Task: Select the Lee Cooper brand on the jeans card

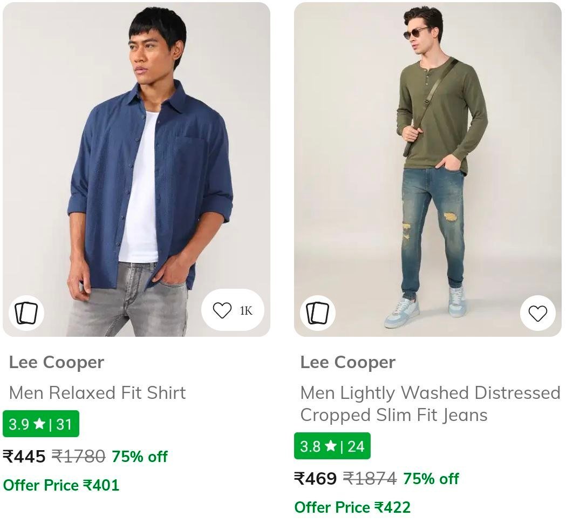Action: click(348, 362)
